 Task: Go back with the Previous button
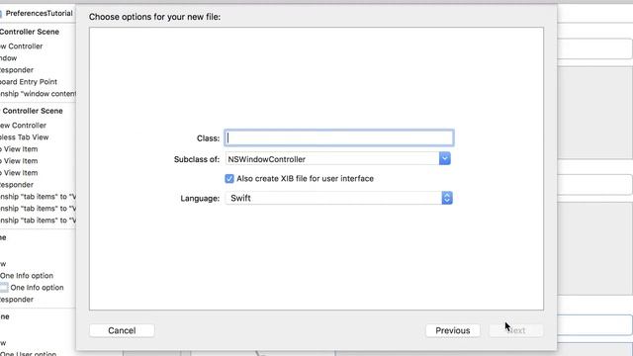click(x=453, y=330)
